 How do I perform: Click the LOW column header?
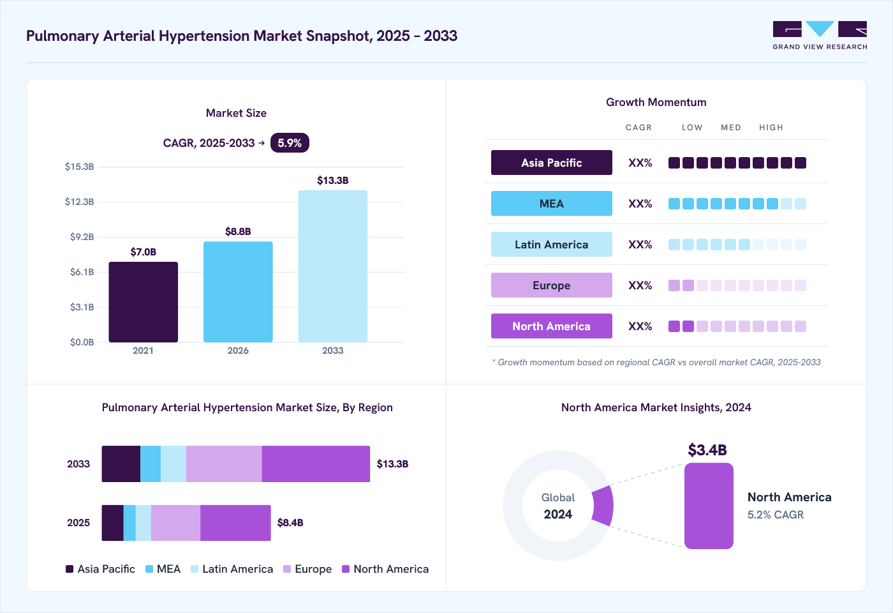tap(692, 128)
